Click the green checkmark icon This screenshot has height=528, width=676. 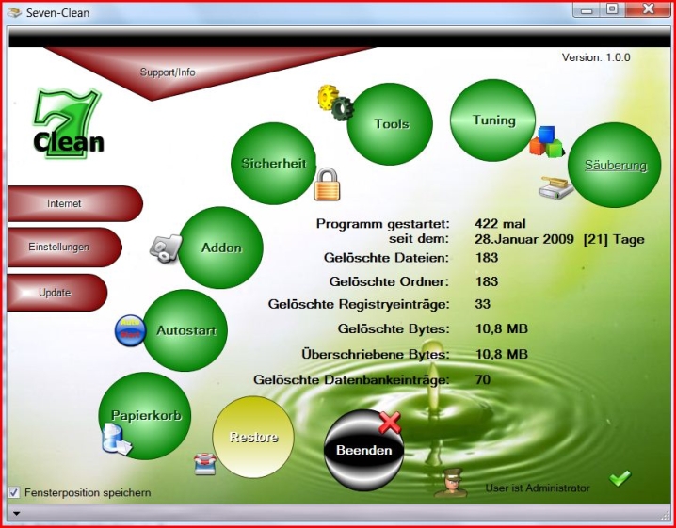click(x=619, y=478)
